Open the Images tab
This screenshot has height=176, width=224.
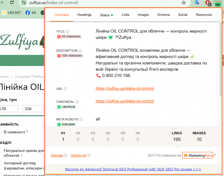pos(143,15)
